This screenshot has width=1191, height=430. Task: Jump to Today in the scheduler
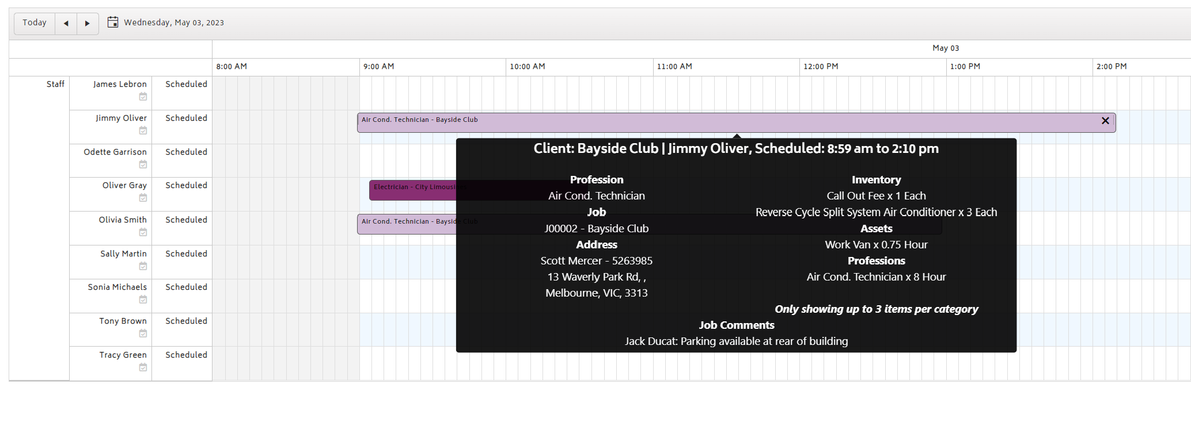pos(35,24)
